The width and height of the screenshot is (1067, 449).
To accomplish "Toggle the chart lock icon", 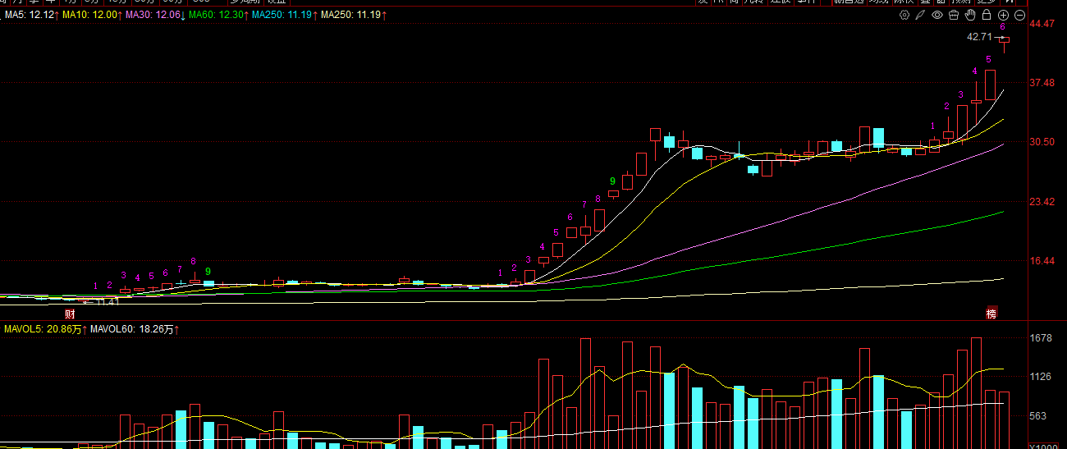I will click(x=987, y=15).
